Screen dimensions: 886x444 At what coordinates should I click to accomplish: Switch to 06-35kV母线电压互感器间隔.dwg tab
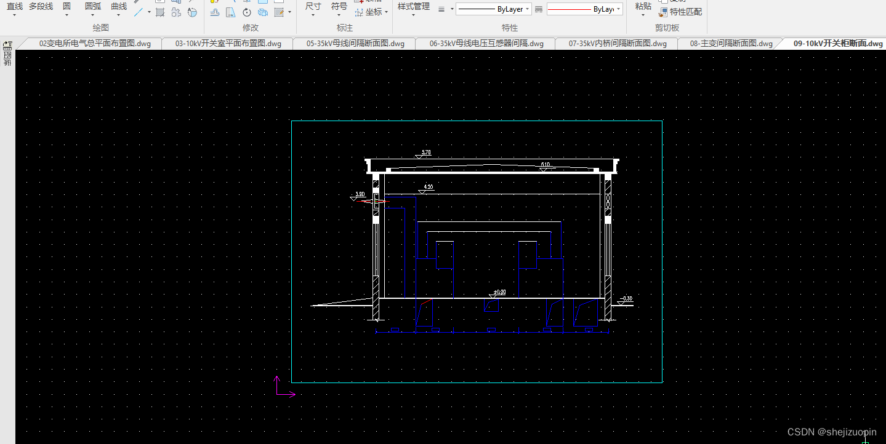486,44
